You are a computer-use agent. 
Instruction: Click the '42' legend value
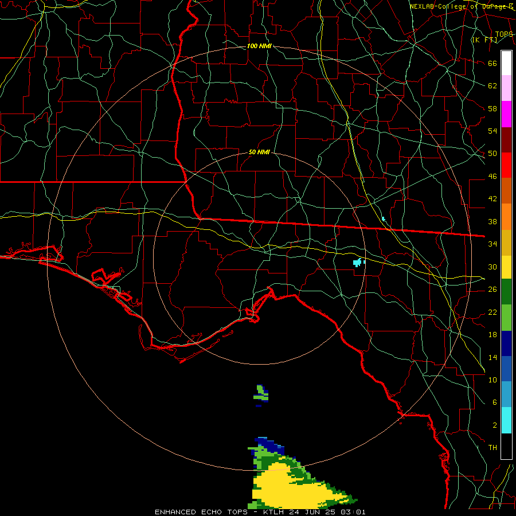(492, 198)
